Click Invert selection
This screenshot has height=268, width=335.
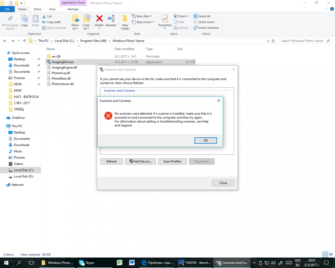click(x=206, y=28)
